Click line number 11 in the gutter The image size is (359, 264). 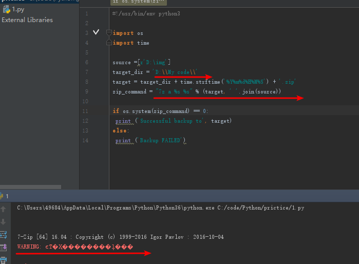tap(85, 111)
